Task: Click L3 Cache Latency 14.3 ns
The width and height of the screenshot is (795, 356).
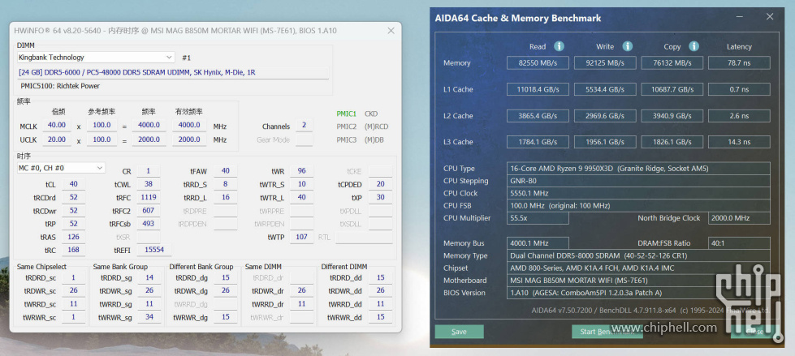Action: coord(739,142)
